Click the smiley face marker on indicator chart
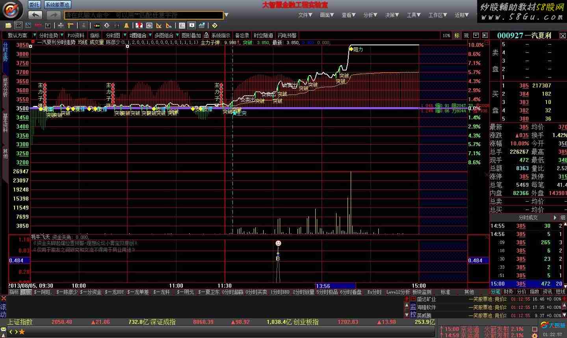Image resolution: width=567 pixels, height=338 pixels. [278, 243]
